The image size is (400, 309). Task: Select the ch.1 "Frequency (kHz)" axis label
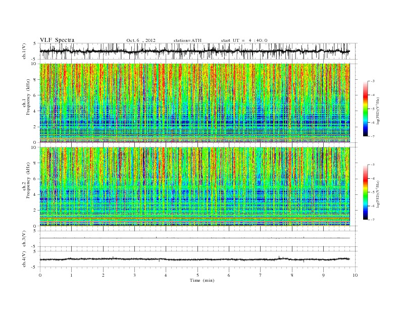click(x=28, y=97)
